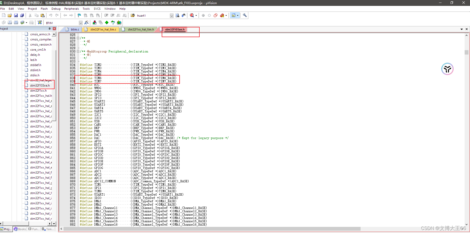
Task: Unindent the selected lines
Action: pos(112,15)
